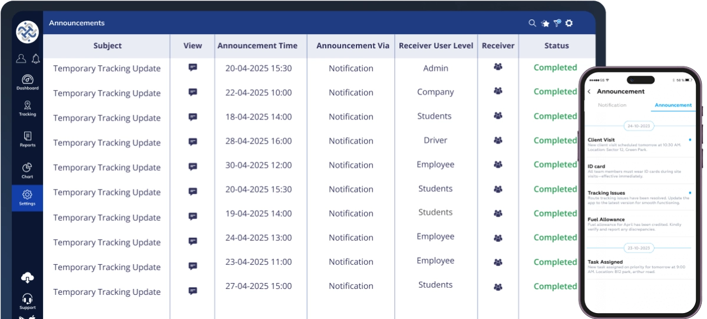The width and height of the screenshot is (707, 319).
Task: Click the notification bell in sidebar
Action: coord(36,58)
